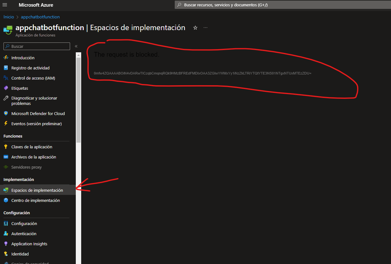Click the yellow key icon
The height and width of the screenshot is (264, 391).
[6, 147]
